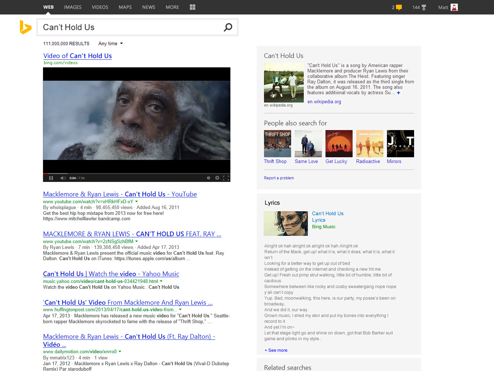Screen dimensions: 494x371
Task: Switch to the VIDEOS tab
Action: click(100, 7)
